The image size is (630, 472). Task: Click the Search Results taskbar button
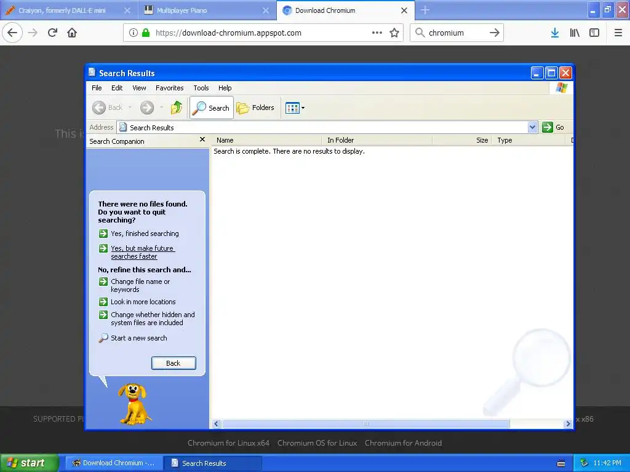(213, 463)
